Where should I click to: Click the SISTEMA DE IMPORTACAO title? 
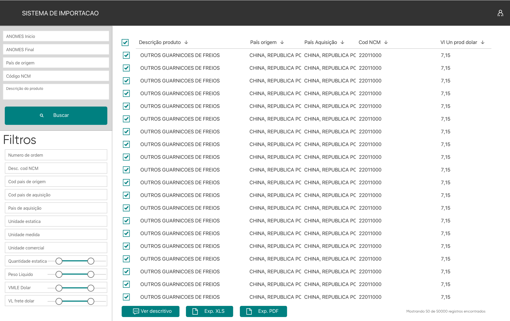[60, 13]
